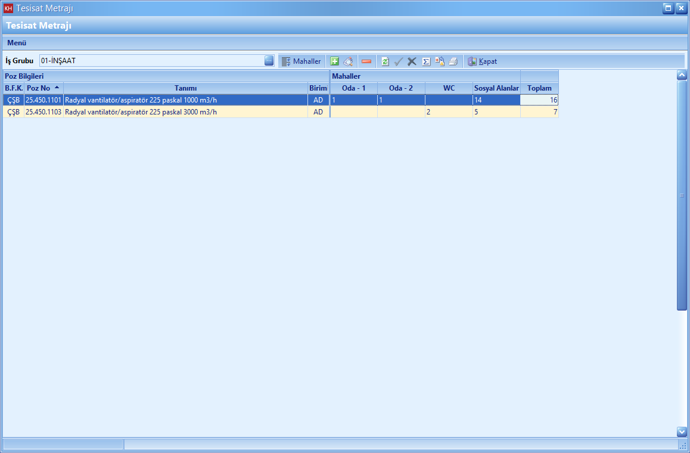690x453 pixels.
Task: Click the green refresh document icon
Action: point(386,61)
